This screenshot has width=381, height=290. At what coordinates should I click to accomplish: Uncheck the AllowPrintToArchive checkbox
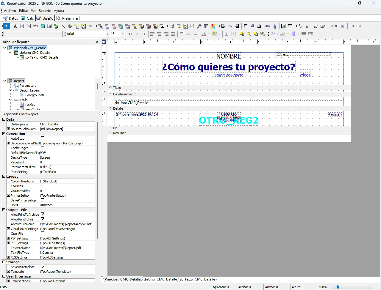click(x=42, y=215)
